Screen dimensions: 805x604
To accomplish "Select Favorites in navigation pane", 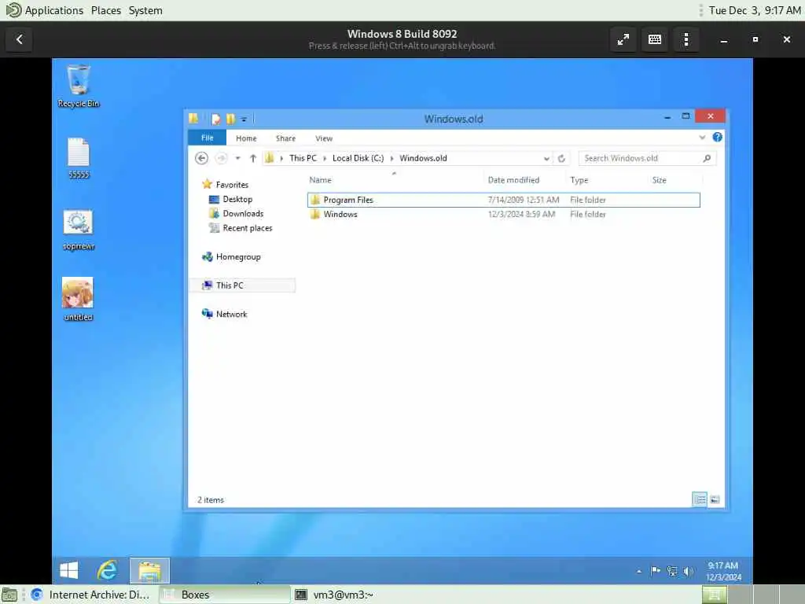I will tap(232, 184).
